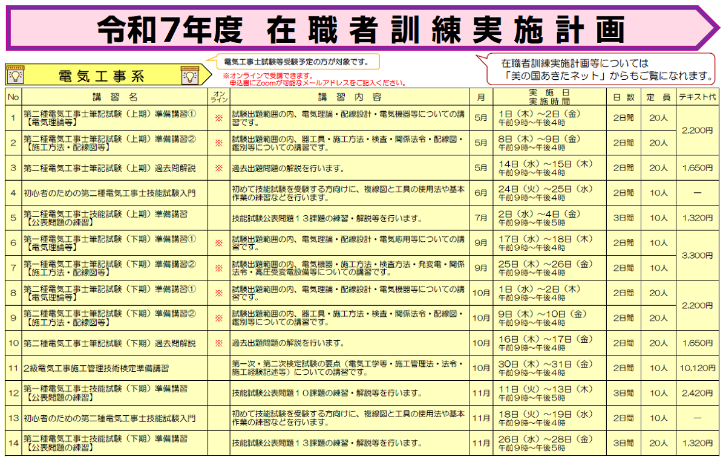726x460 pixels.
Task: Select 第二種電気工事士技能試験（上期）準備講習 in row 5
Action: tap(106, 213)
